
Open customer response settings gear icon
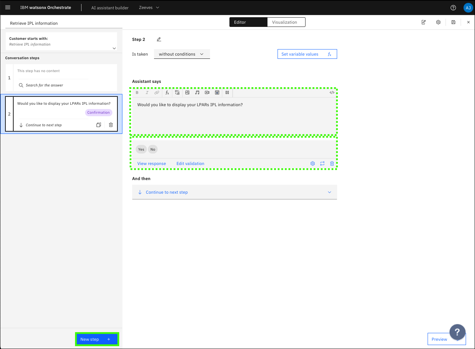click(x=313, y=164)
